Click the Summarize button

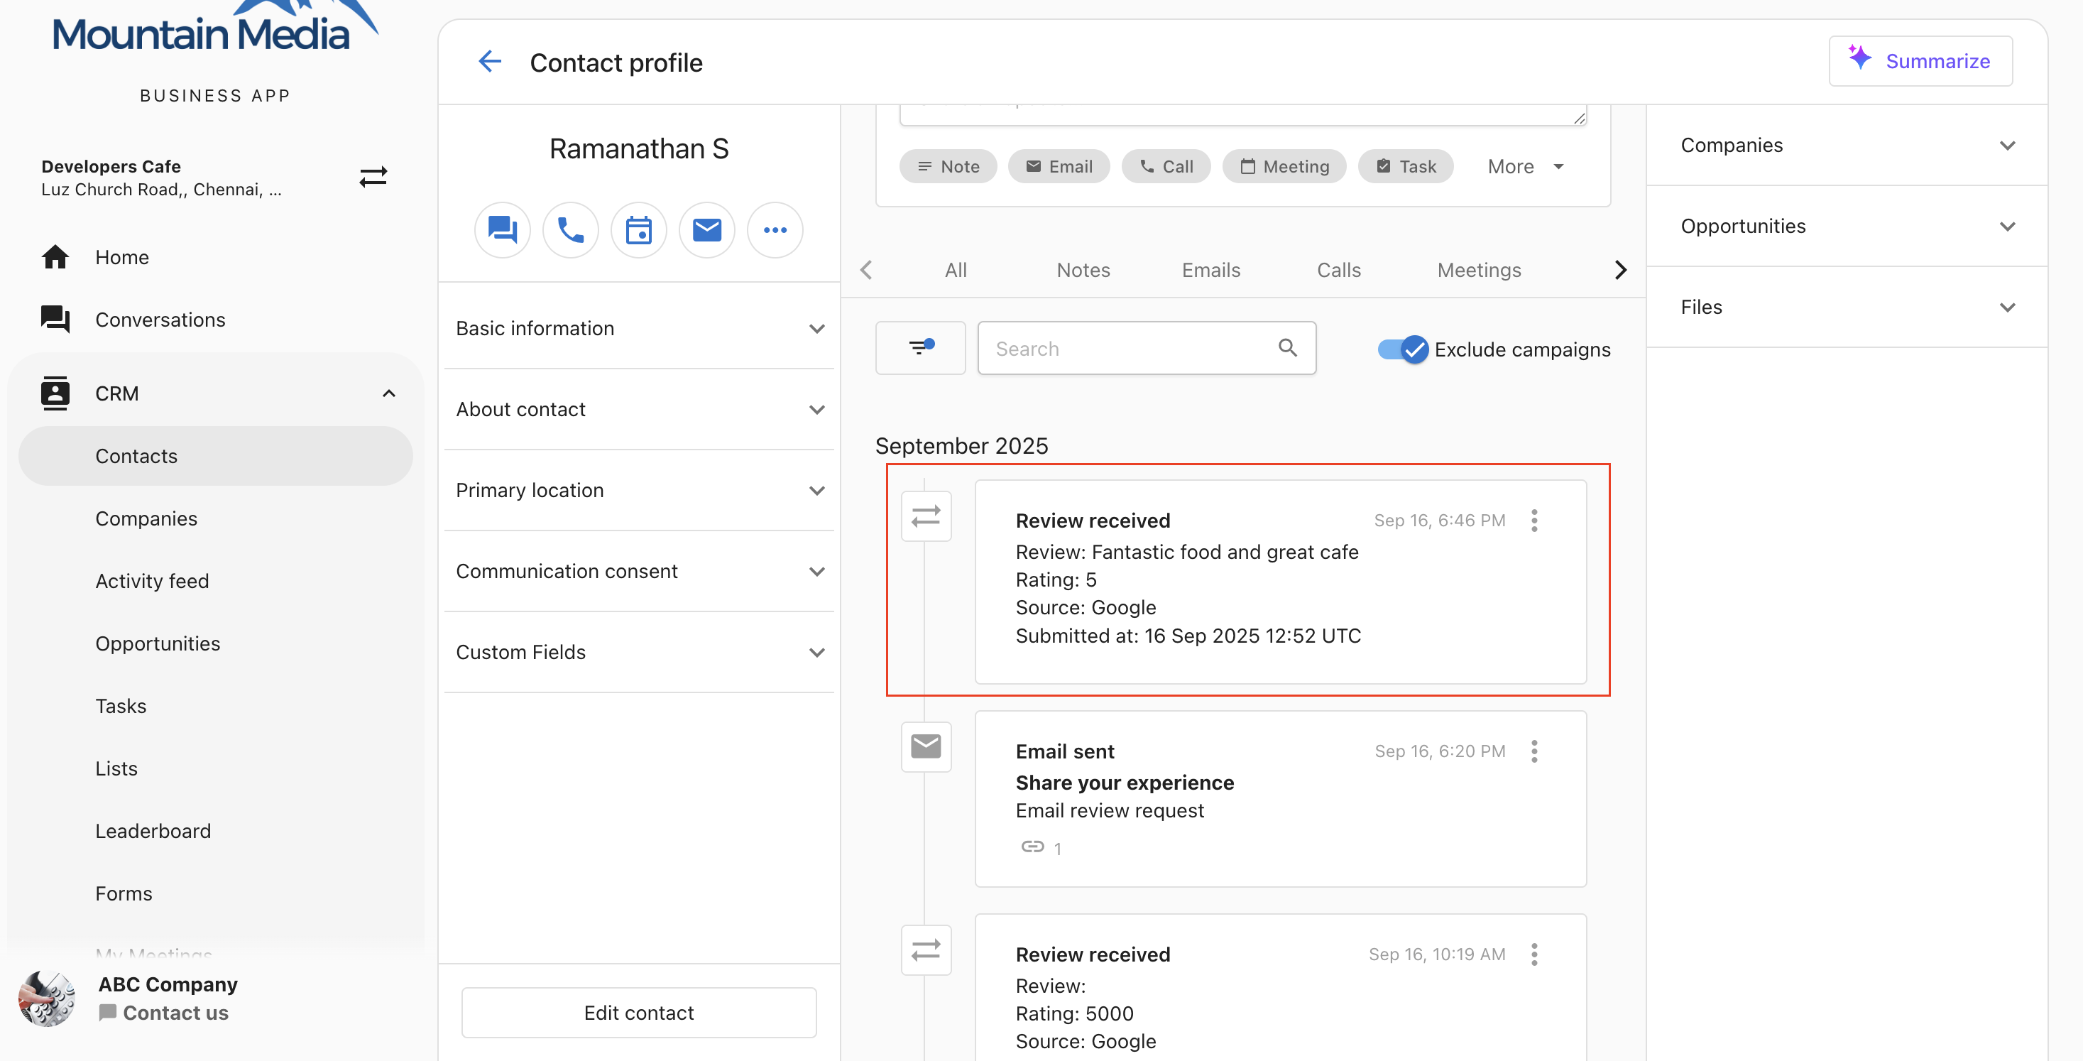pos(1920,60)
